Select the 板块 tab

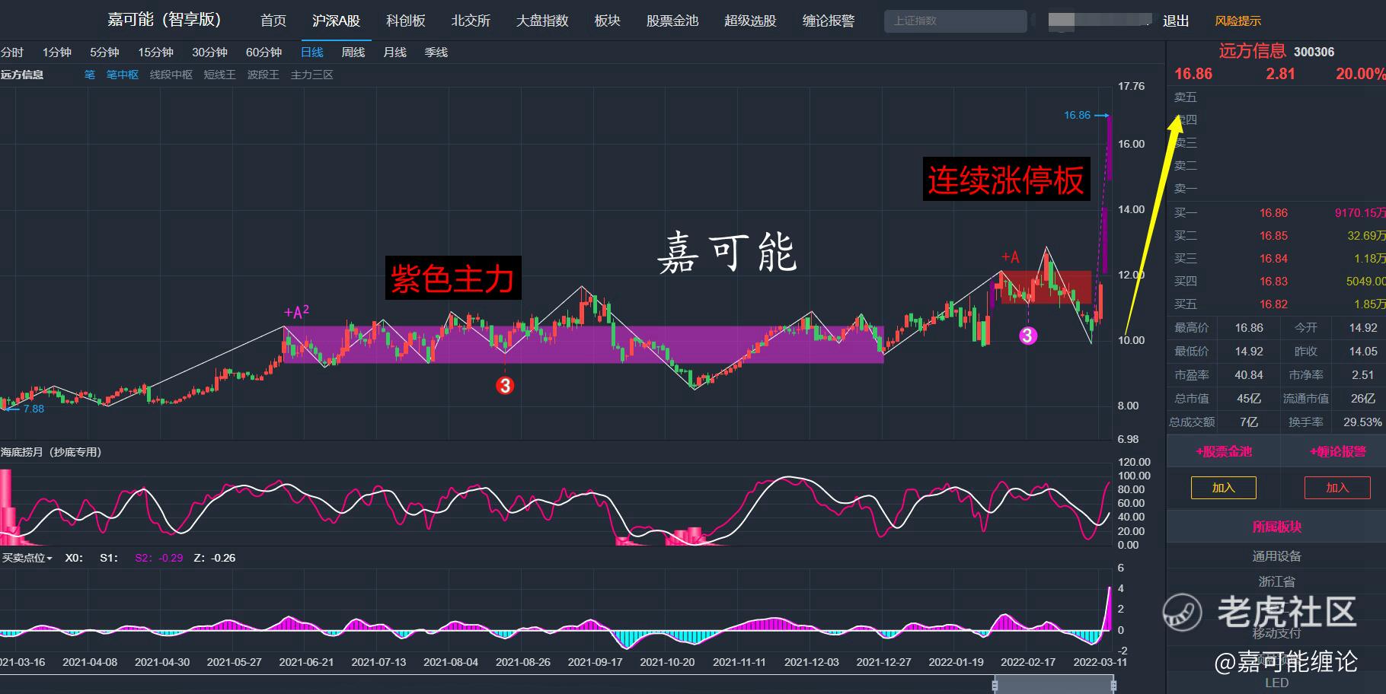[x=607, y=21]
